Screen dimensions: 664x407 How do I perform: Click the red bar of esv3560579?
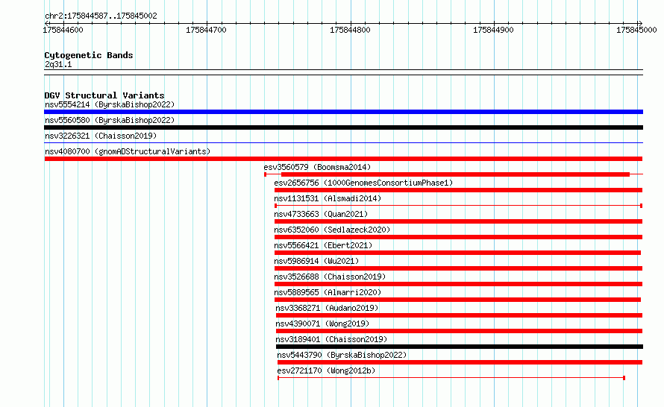coord(455,174)
